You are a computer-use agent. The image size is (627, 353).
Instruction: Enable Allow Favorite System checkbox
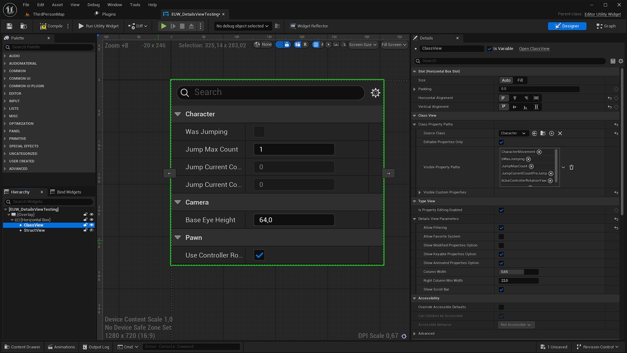click(x=501, y=236)
